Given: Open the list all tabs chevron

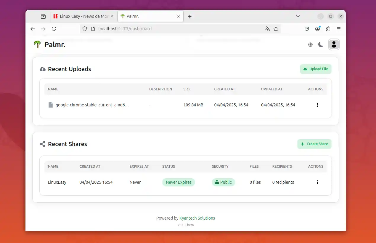Looking at the screenshot, I should [298, 16].
